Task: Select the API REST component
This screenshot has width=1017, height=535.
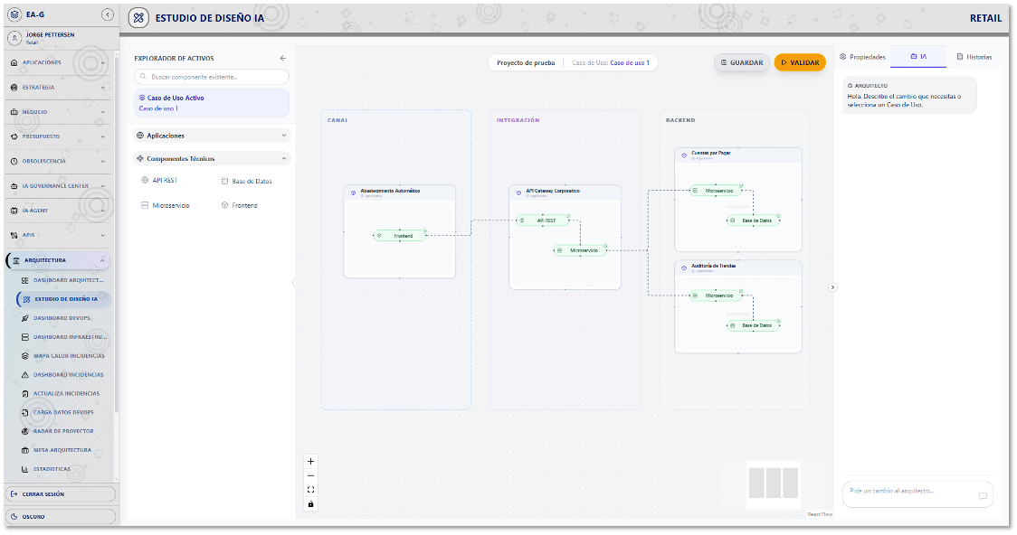Action: (x=159, y=180)
